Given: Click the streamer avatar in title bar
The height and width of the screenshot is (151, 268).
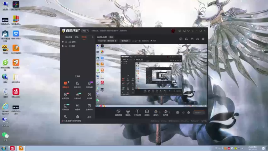Looking at the screenshot, I should tap(173, 31).
